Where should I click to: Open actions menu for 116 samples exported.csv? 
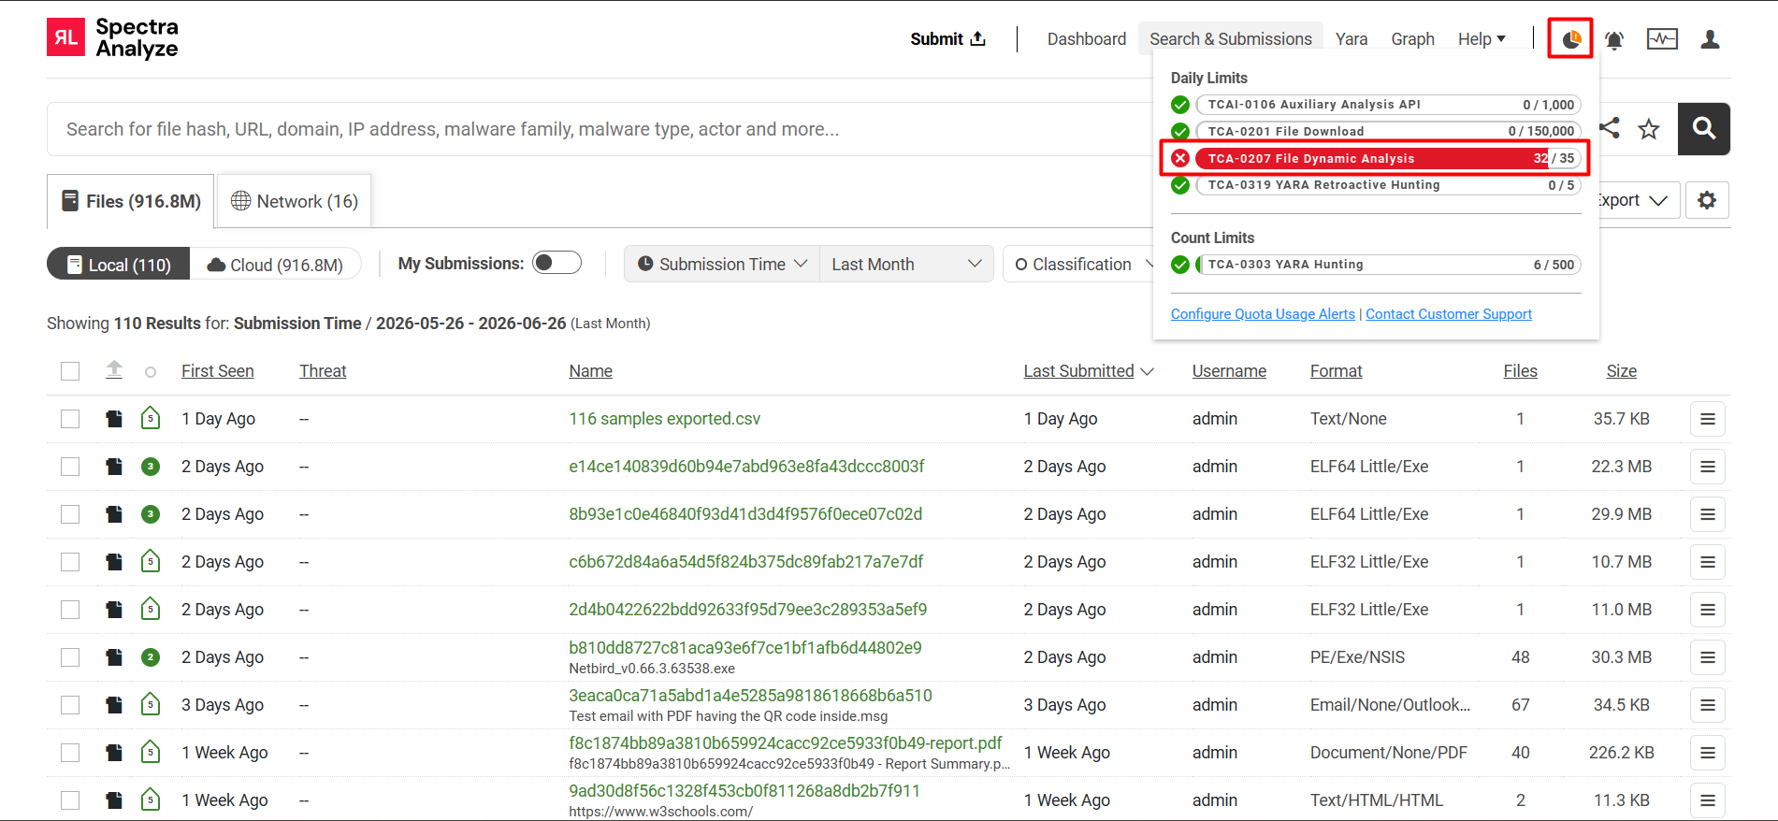click(1708, 419)
